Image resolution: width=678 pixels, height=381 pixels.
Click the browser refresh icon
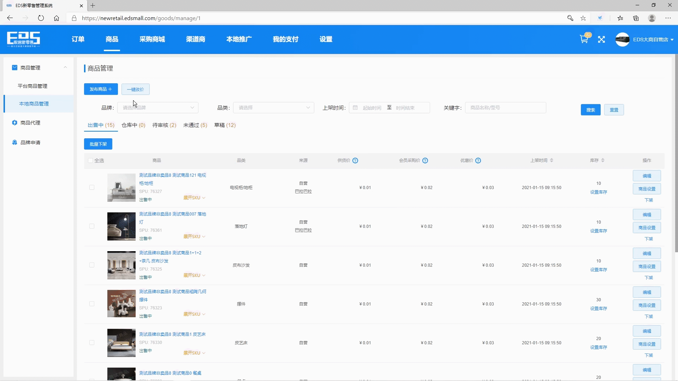coord(41,18)
